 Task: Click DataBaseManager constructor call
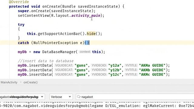click(x=59, y=52)
